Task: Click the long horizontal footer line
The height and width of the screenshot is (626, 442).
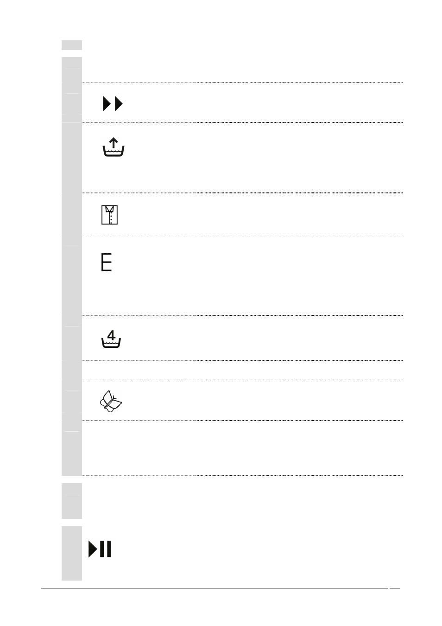Action: 214,588
